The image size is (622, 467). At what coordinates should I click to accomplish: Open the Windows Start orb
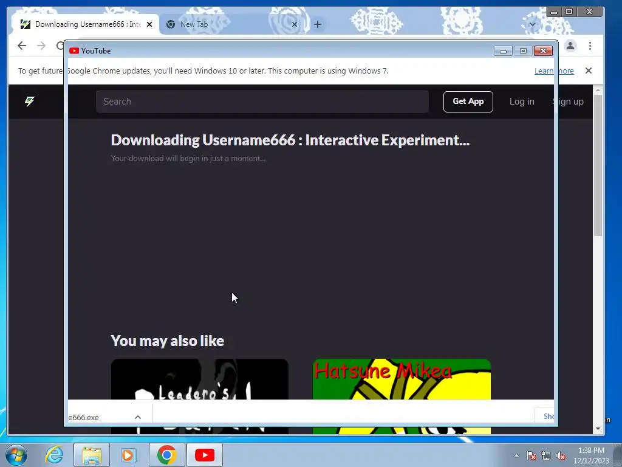16,455
